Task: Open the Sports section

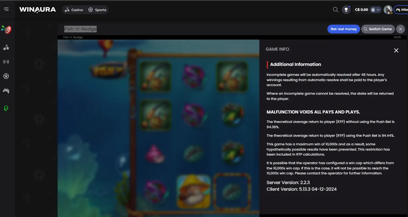Action: click(97, 10)
